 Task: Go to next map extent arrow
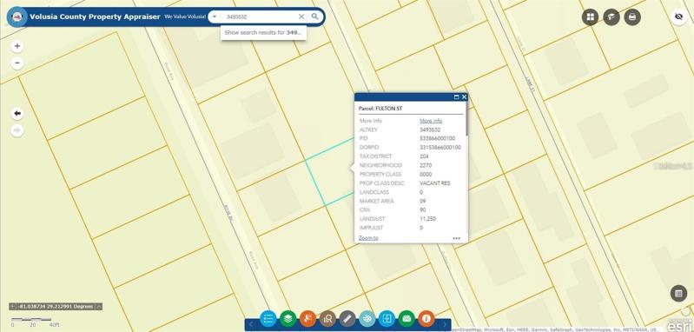(x=17, y=130)
